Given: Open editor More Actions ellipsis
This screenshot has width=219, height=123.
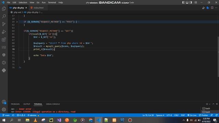Looking at the screenshot, I should pos(216,8).
